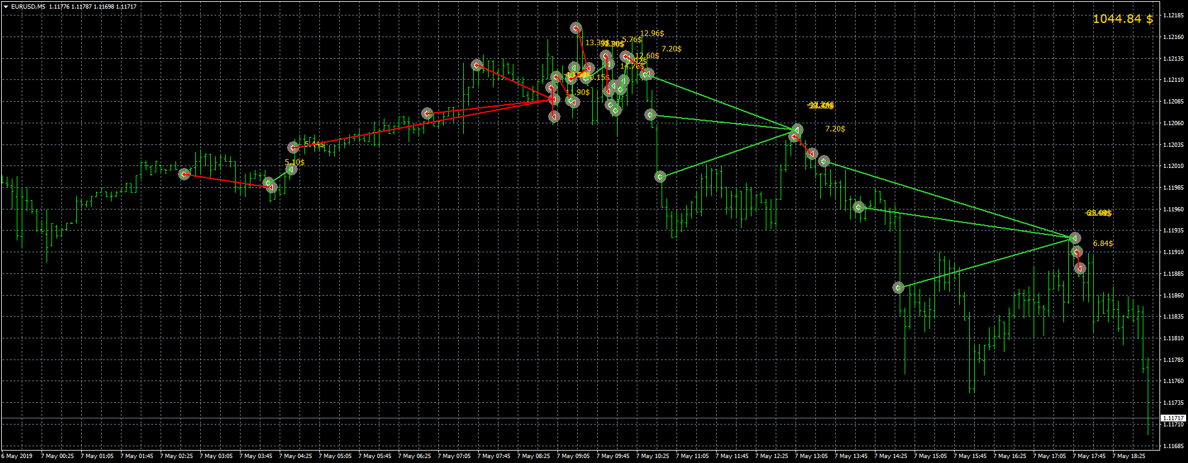Click the 7 May 18:25 time label
The height and width of the screenshot is (463, 1188).
tap(1129, 456)
